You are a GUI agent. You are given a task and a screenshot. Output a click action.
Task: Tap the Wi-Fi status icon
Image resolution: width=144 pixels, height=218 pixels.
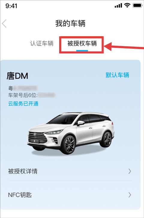[x=127, y=5]
